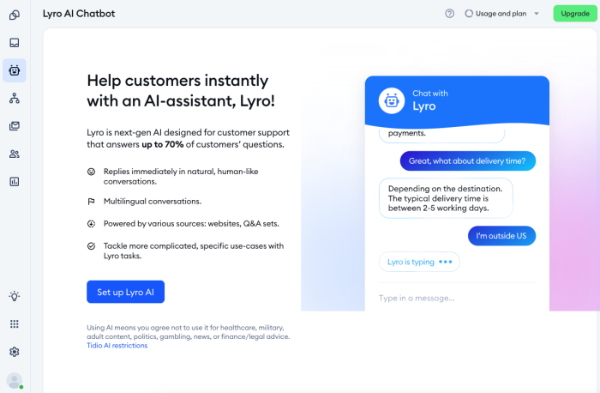600x393 pixels.
Task: Open the Tidio AI restrictions link
Action: [117, 346]
